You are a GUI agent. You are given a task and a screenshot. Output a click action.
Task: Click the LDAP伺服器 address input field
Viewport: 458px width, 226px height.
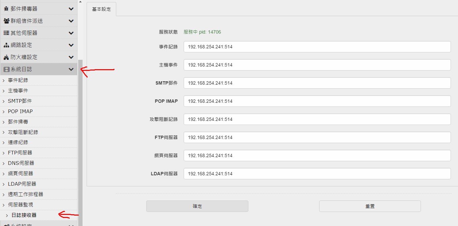[317, 174]
